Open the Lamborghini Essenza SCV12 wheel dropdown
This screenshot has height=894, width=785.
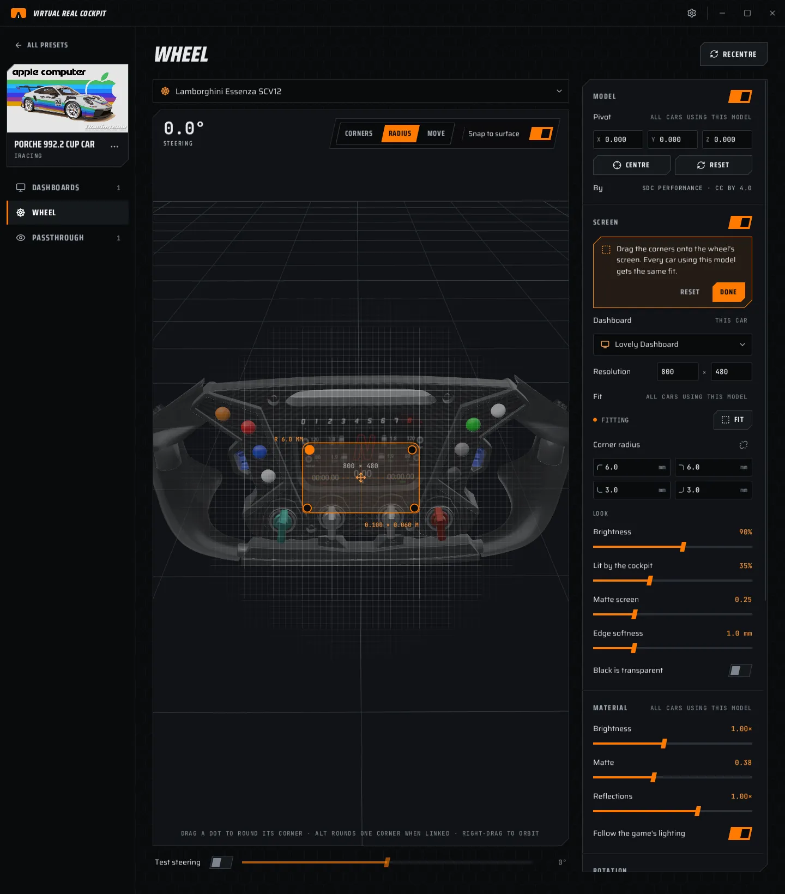(361, 91)
